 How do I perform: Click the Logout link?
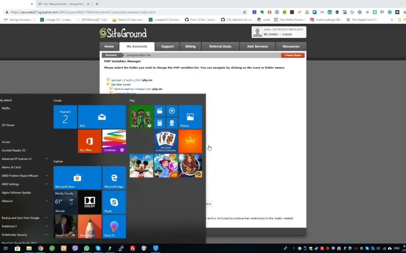pyautogui.click(x=287, y=34)
